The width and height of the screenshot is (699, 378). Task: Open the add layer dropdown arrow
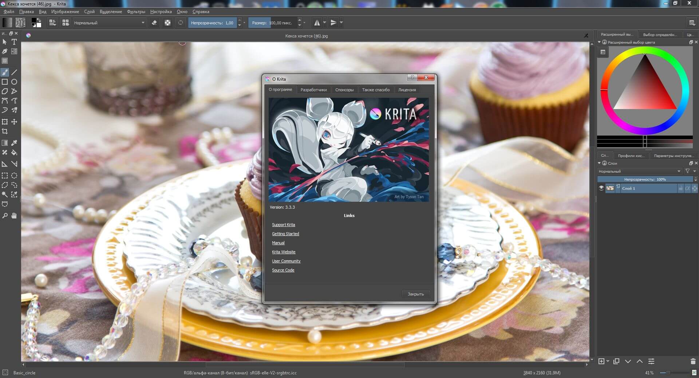[x=608, y=361]
